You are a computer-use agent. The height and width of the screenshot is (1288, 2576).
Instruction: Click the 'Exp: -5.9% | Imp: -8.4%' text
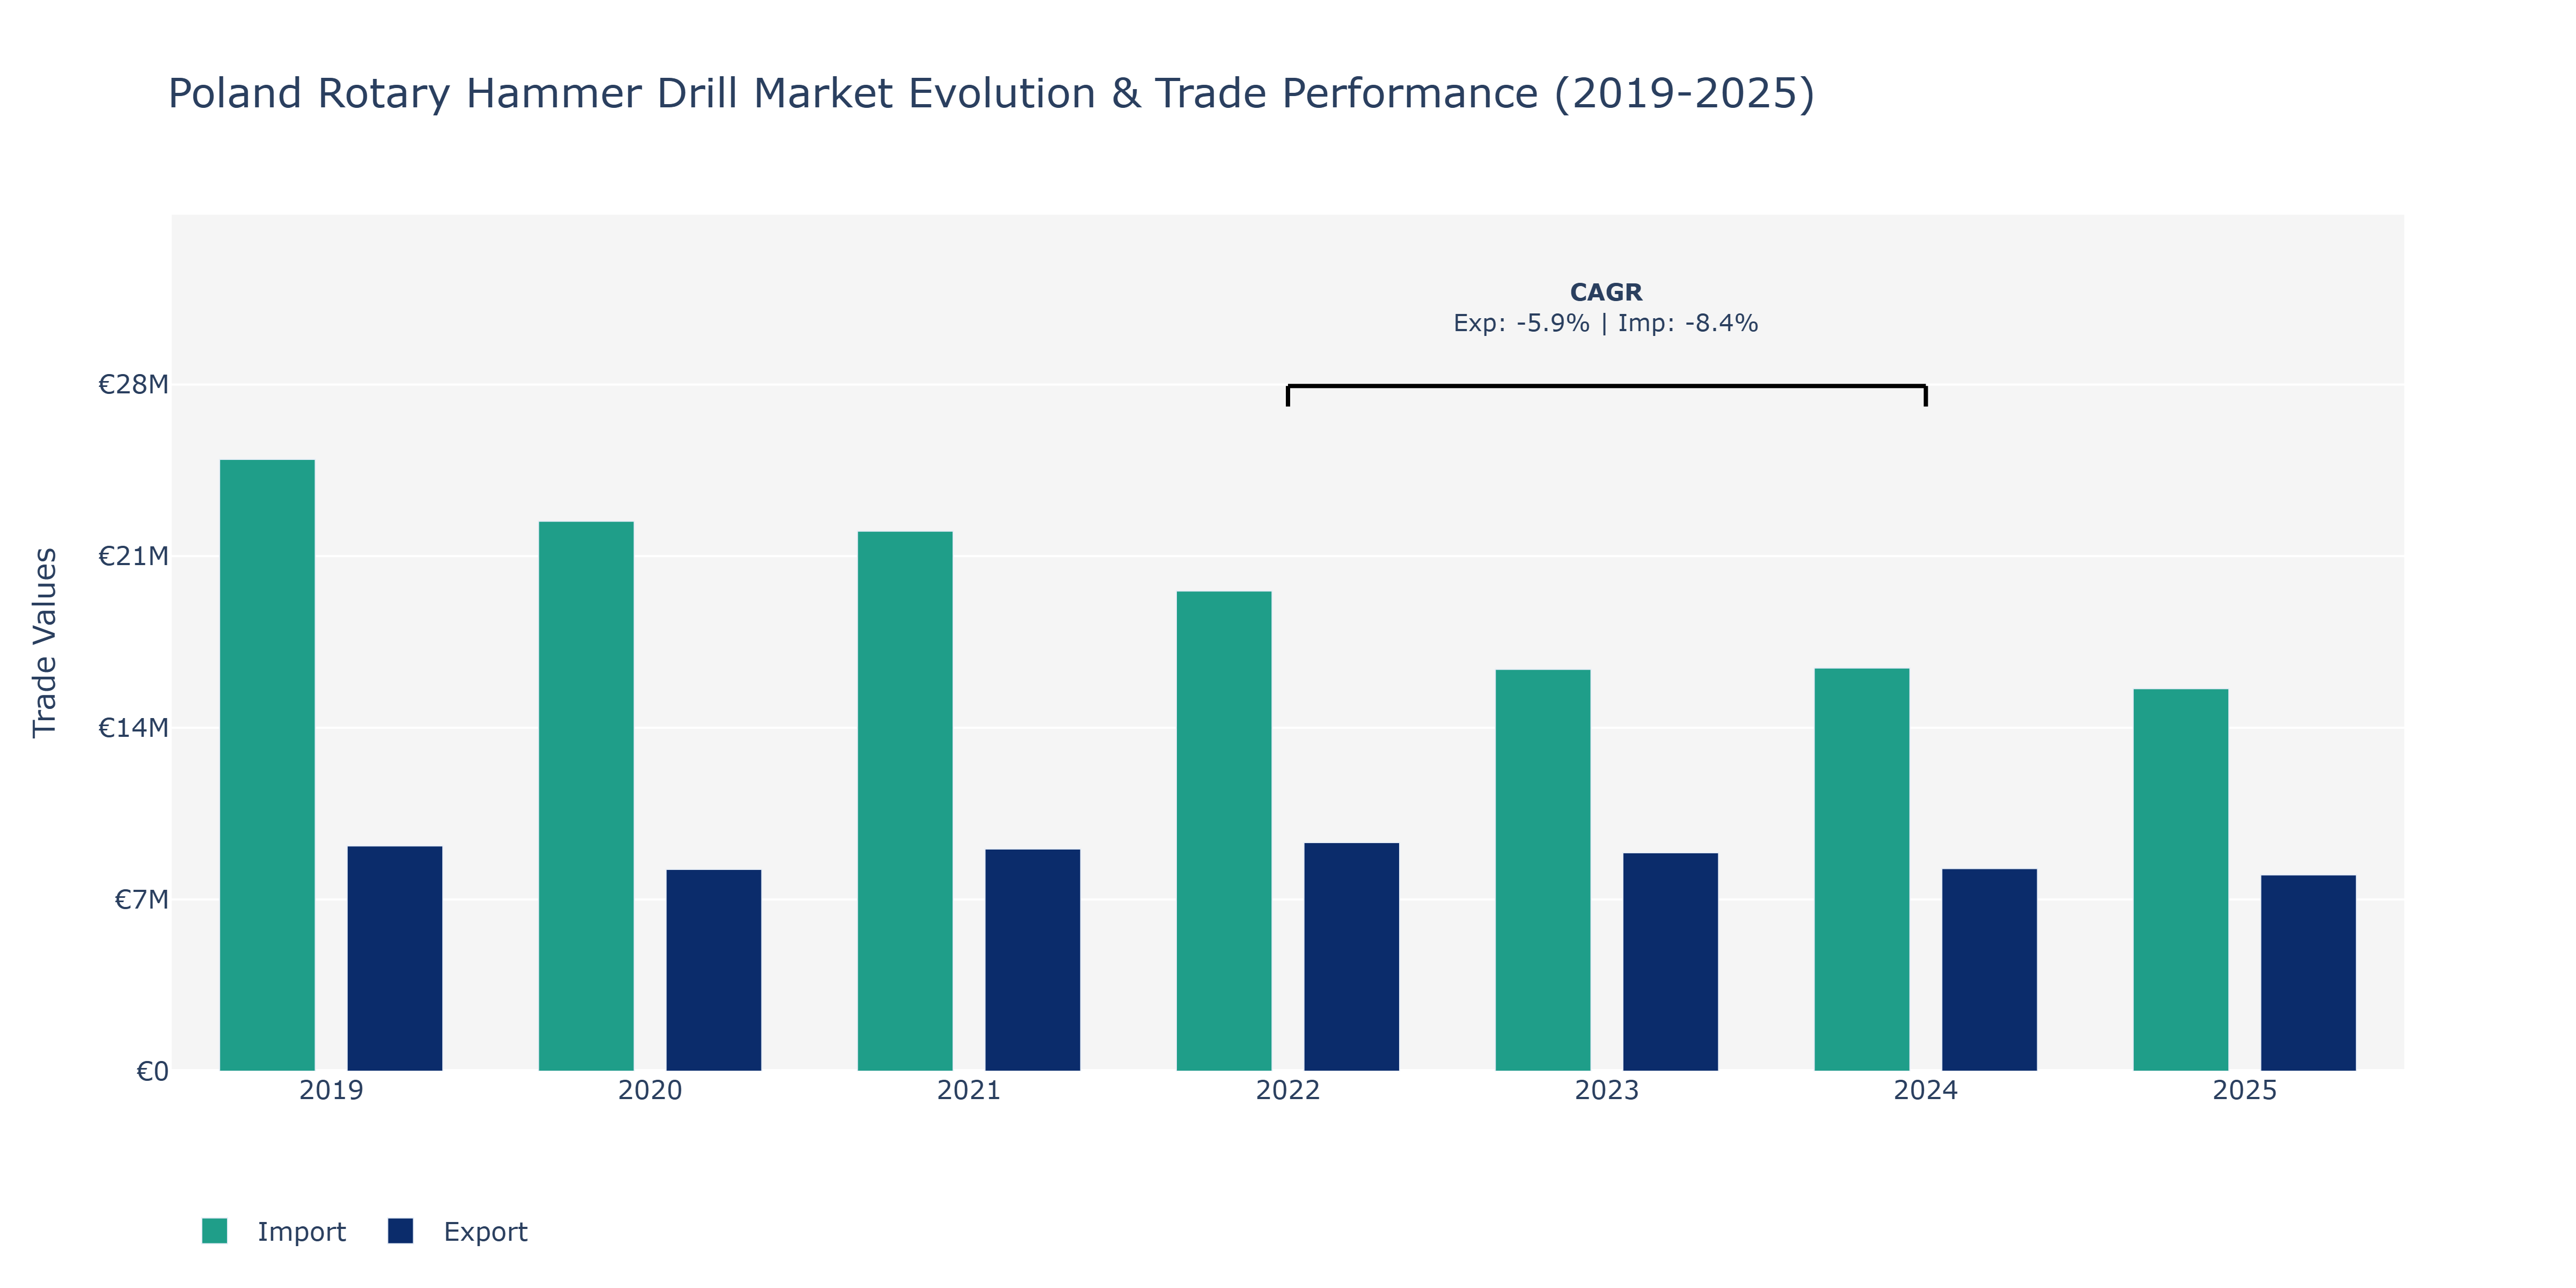[x=1606, y=323]
